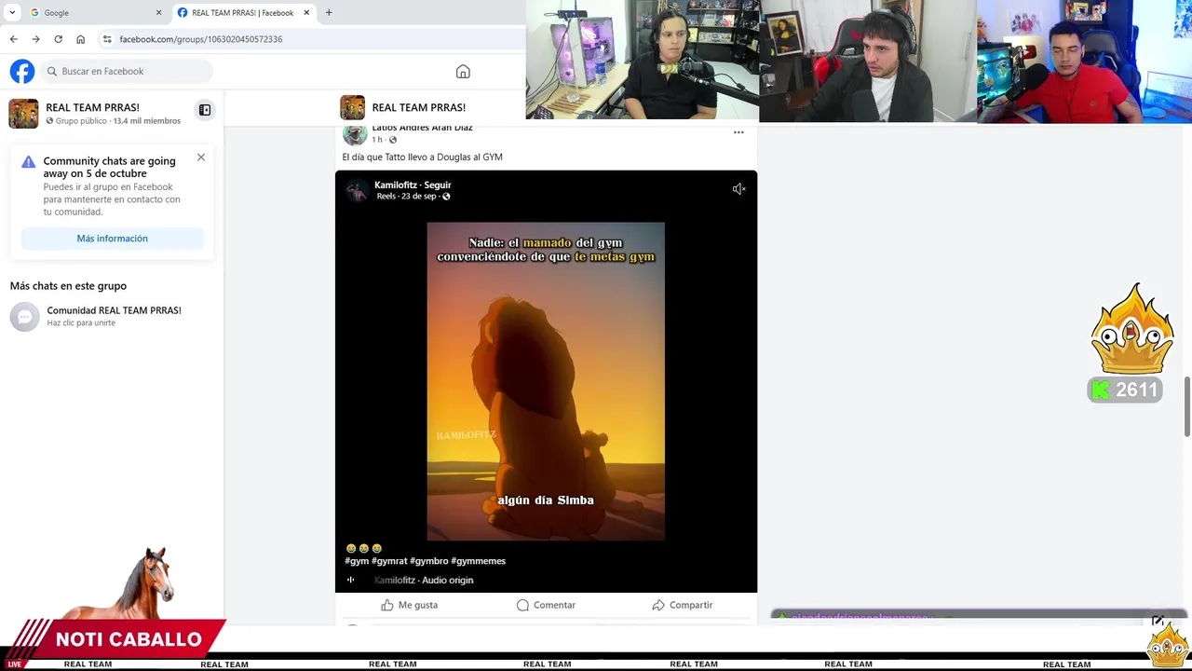Viewport: 1192px width, 671px height.
Task: Switch to REAL TEAM PRRAS Facebook tab
Action: (244, 12)
